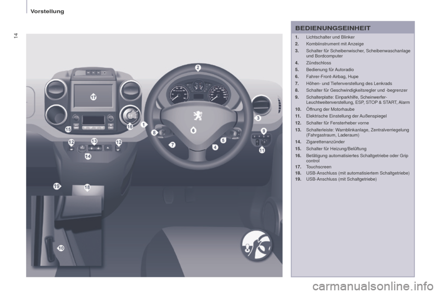Click callout marker 4 at the ignition lock

[215, 147]
